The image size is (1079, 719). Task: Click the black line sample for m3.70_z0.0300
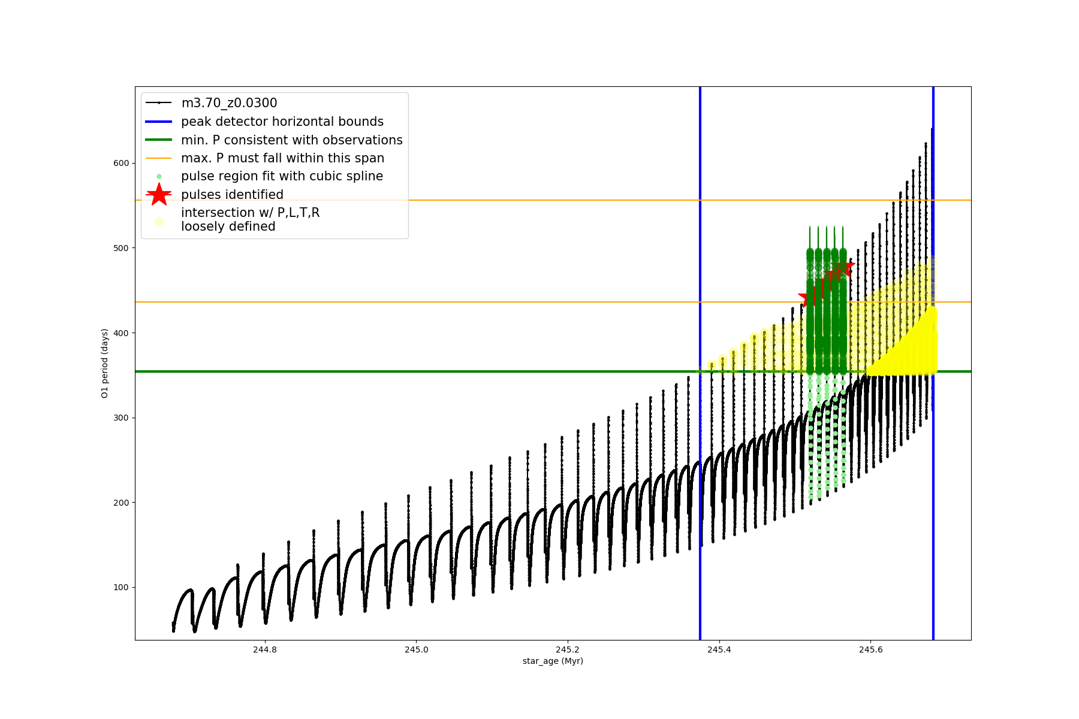tap(159, 103)
